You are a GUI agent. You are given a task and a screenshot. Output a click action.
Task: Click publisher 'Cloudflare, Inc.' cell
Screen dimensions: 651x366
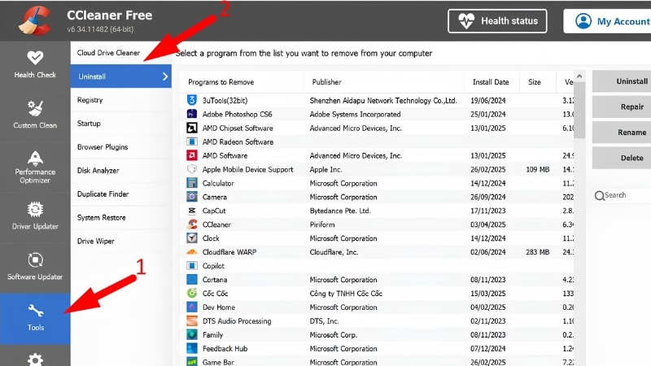point(334,252)
